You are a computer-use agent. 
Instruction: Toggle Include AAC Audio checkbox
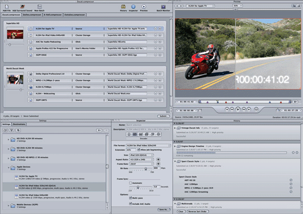pyautogui.click(x=131, y=204)
